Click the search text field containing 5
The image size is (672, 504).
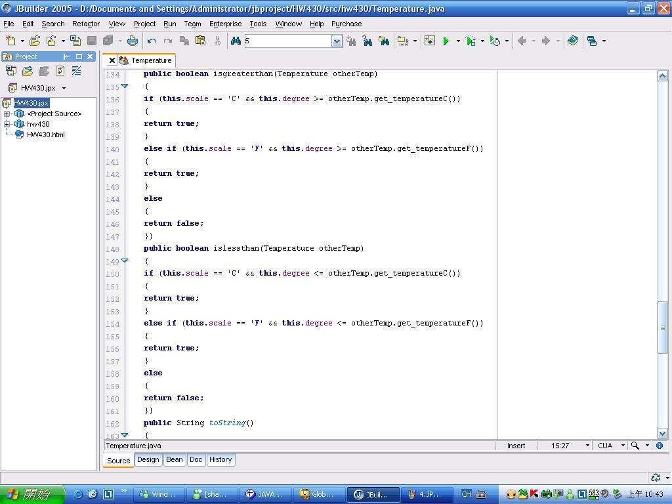click(289, 41)
